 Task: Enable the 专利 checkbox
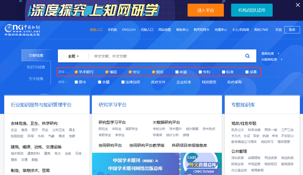tap(200, 72)
